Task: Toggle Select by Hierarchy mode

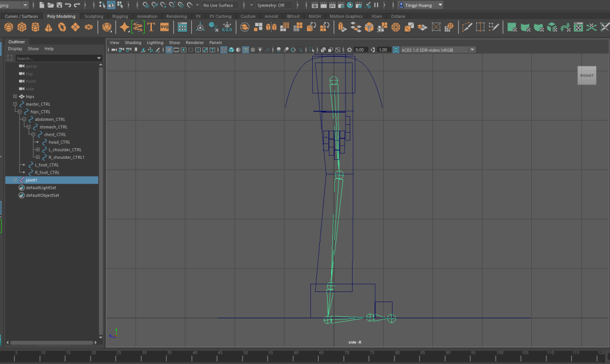Action: click(x=102, y=5)
